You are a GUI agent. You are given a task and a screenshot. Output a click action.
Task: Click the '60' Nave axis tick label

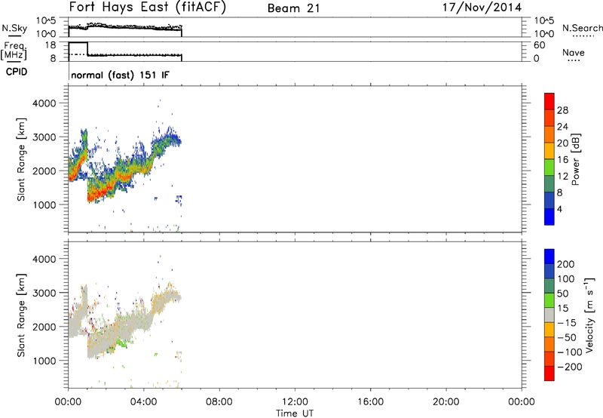(x=539, y=45)
